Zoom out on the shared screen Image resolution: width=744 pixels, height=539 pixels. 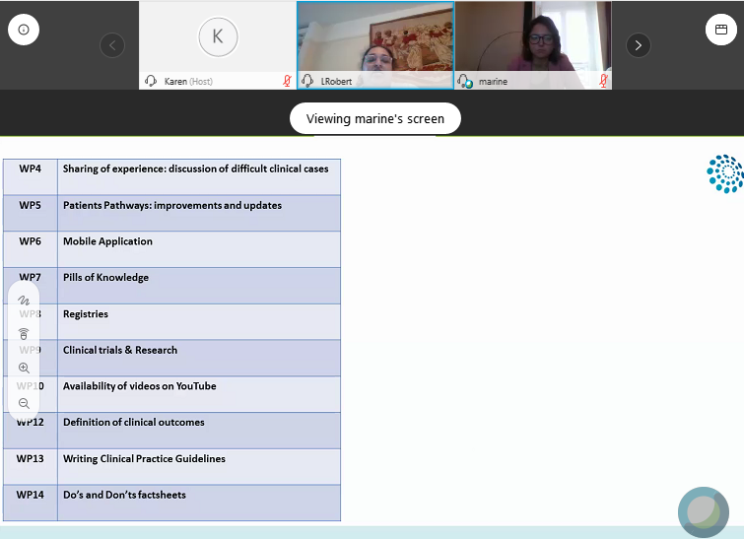24,403
